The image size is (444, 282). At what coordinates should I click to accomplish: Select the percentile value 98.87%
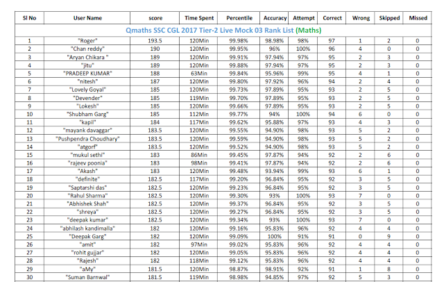(239, 269)
